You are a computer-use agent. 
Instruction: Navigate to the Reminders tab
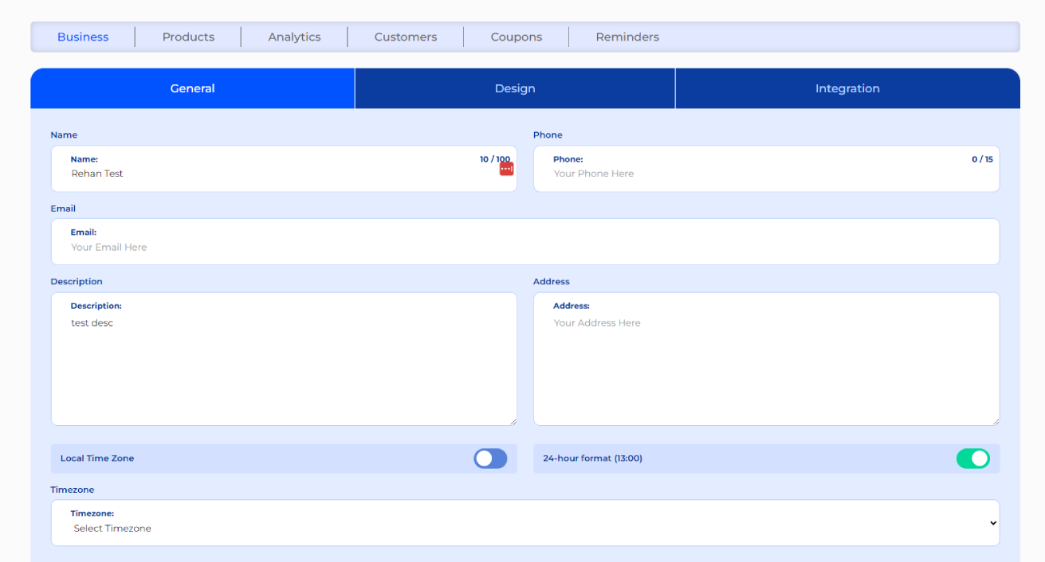point(627,37)
